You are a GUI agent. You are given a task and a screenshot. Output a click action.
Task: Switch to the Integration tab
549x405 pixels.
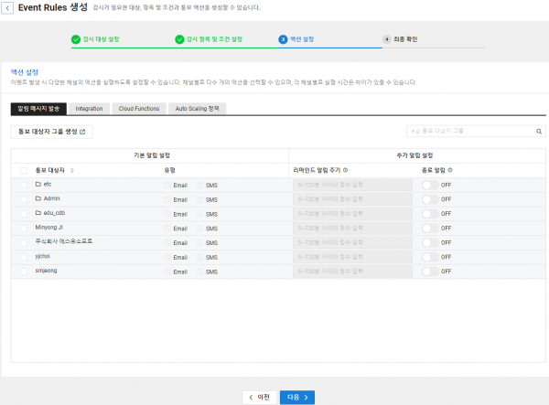coord(90,109)
